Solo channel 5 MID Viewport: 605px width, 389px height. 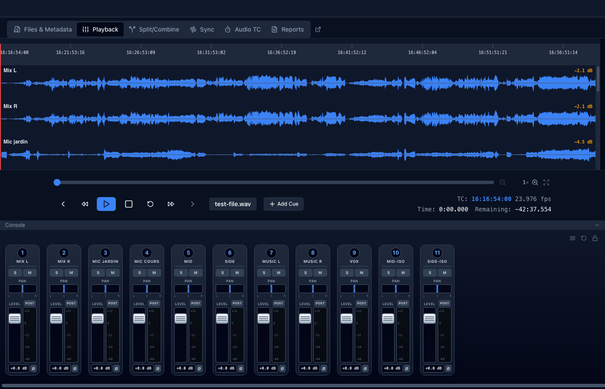(181, 273)
